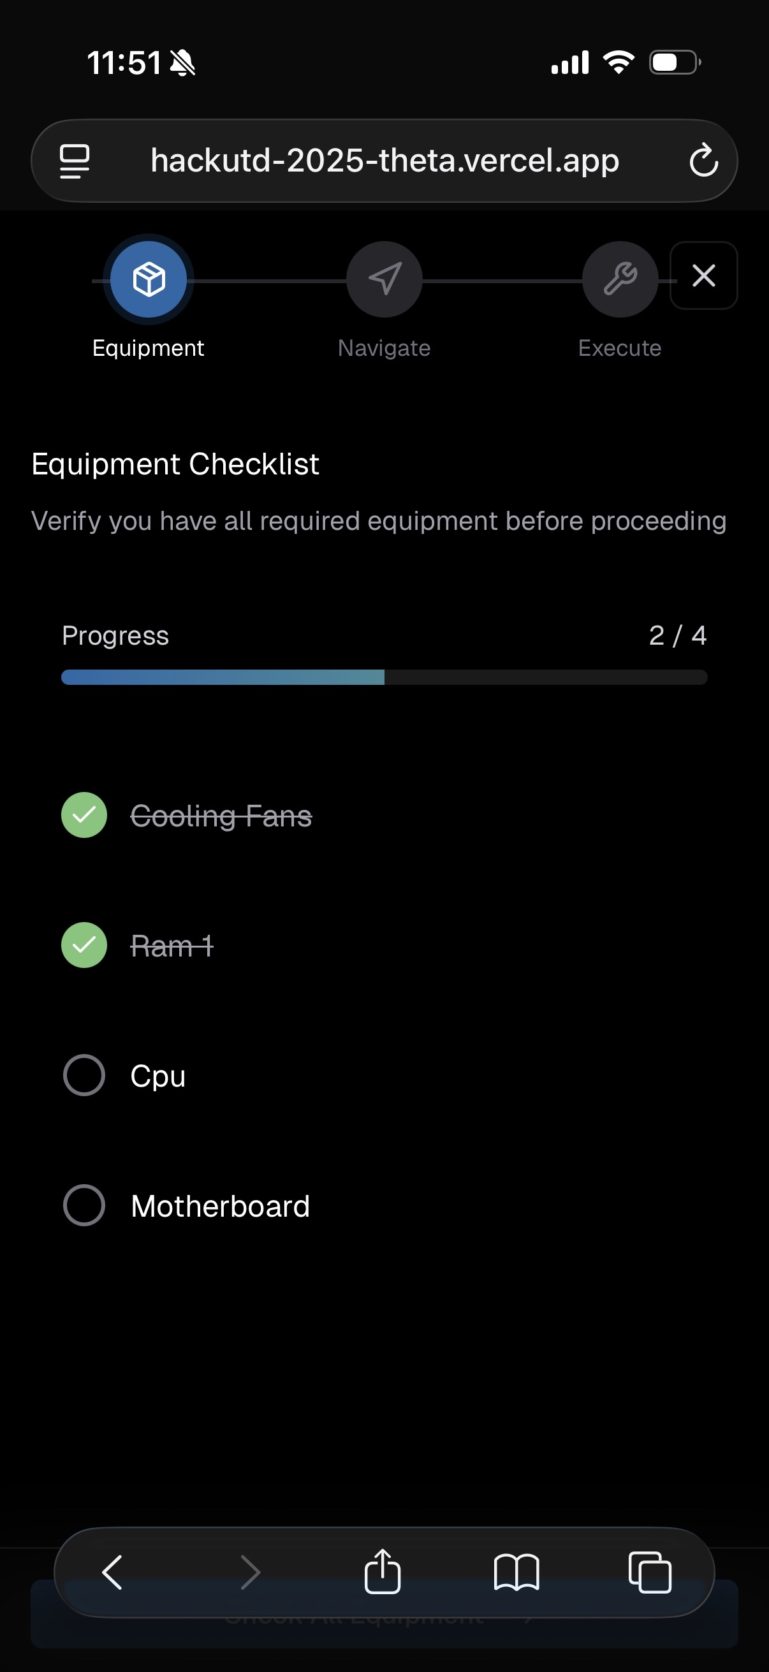The height and width of the screenshot is (1672, 769).
Task: Close the checklist with the X button
Action: click(703, 276)
